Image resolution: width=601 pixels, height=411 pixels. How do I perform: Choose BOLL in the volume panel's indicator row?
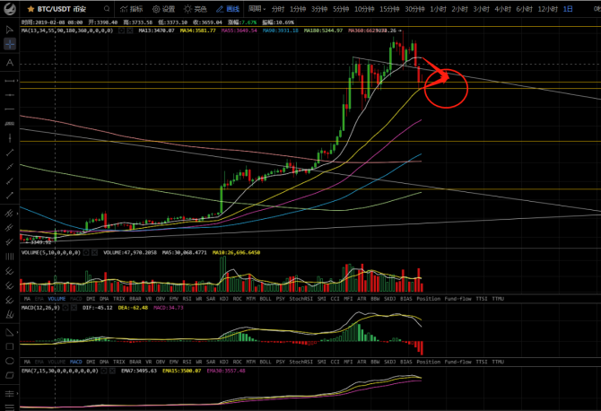[x=266, y=299]
